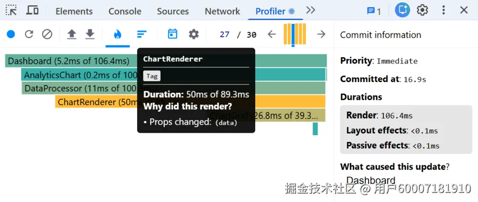Switch to the Flamegraph chart view
This screenshot has width=478, height=202.
(x=118, y=34)
